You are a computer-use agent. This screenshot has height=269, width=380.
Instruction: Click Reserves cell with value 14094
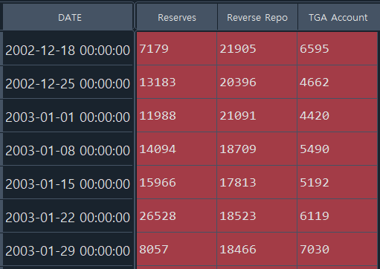pyautogui.click(x=177, y=149)
